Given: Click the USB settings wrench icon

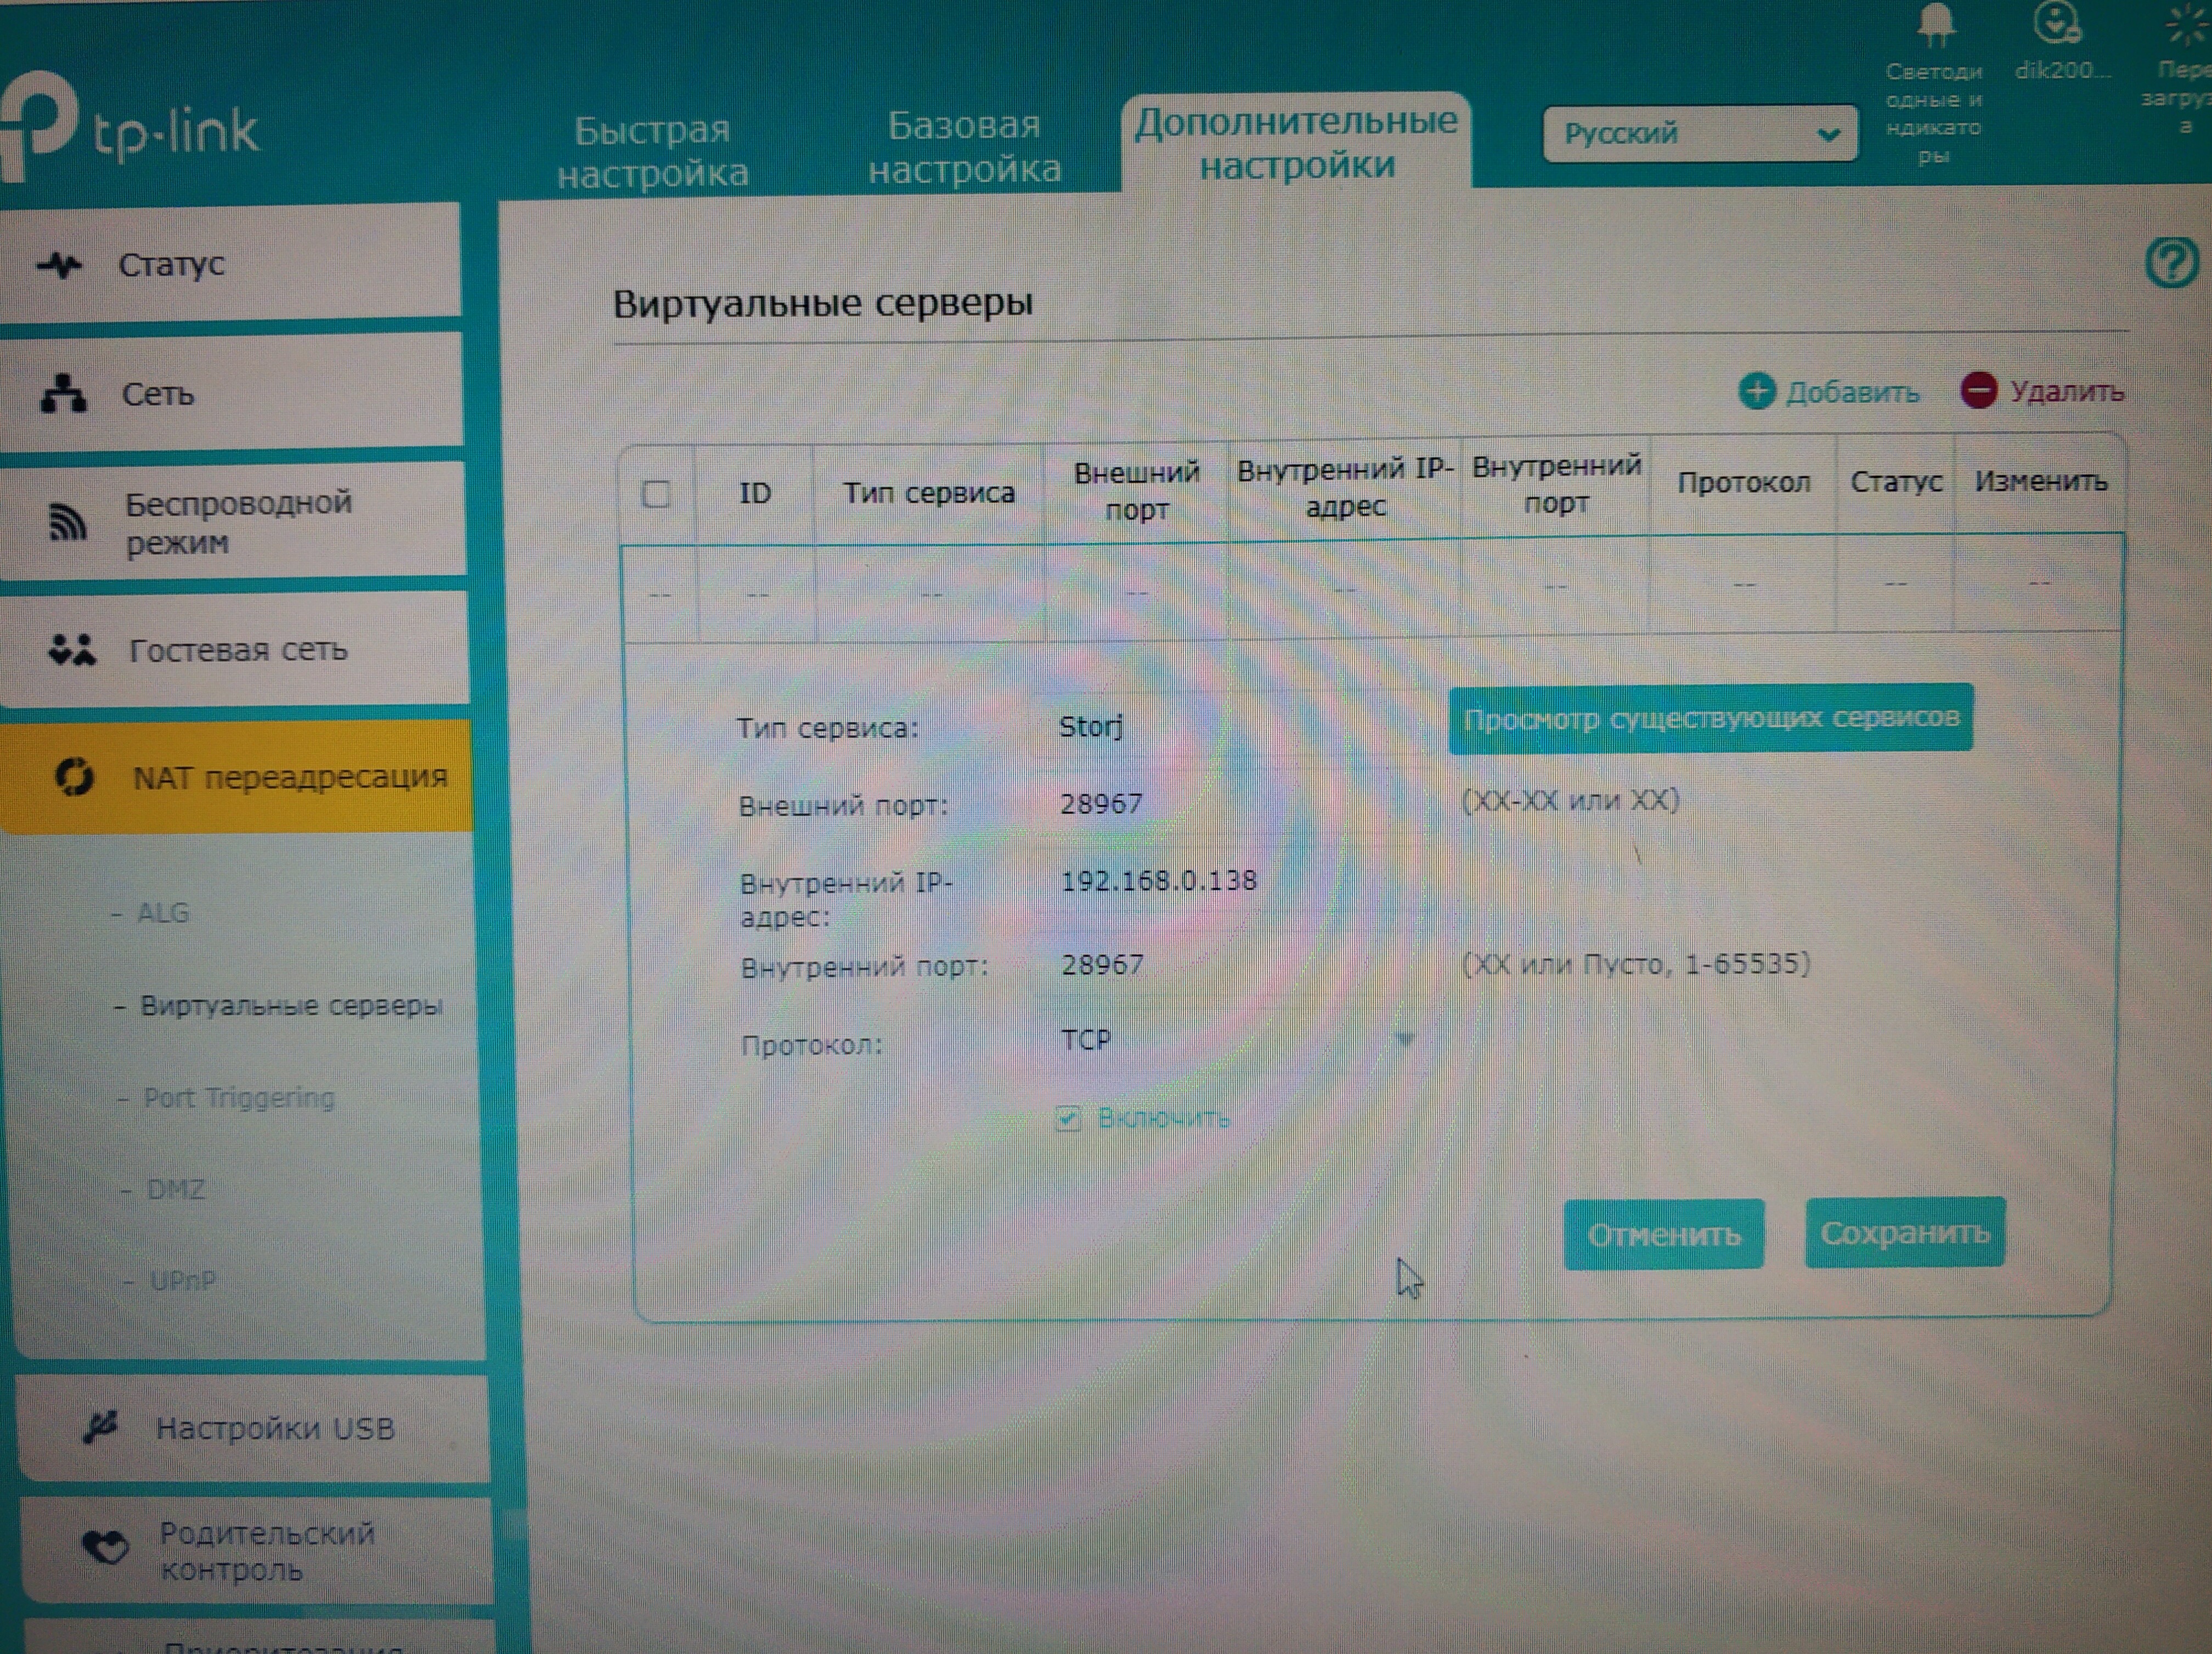Looking at the screenshot, I should (101, 1427).
